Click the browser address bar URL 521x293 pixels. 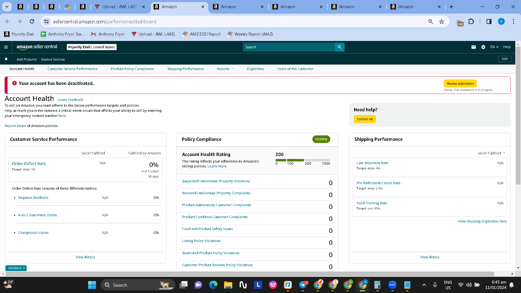[x=105, y=21]
